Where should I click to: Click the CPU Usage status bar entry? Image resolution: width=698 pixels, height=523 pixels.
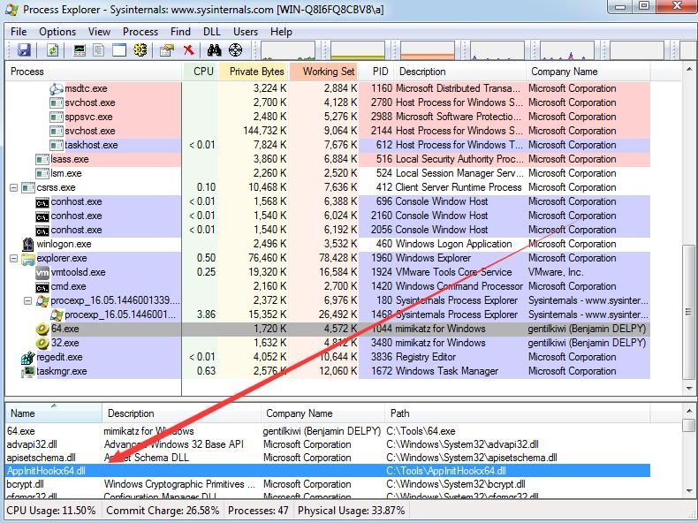click(x=51, y=511)
